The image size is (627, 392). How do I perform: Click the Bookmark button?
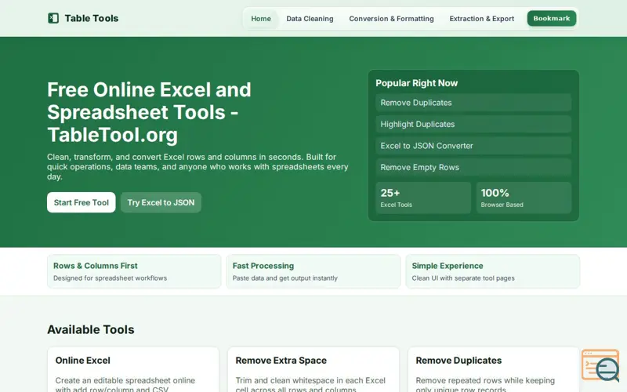pos(552,18)
